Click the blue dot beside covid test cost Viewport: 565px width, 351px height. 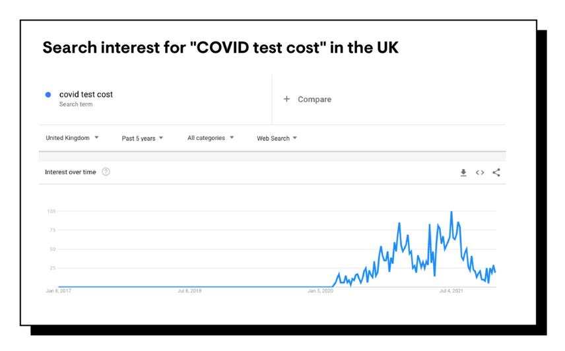pos(48,95)
